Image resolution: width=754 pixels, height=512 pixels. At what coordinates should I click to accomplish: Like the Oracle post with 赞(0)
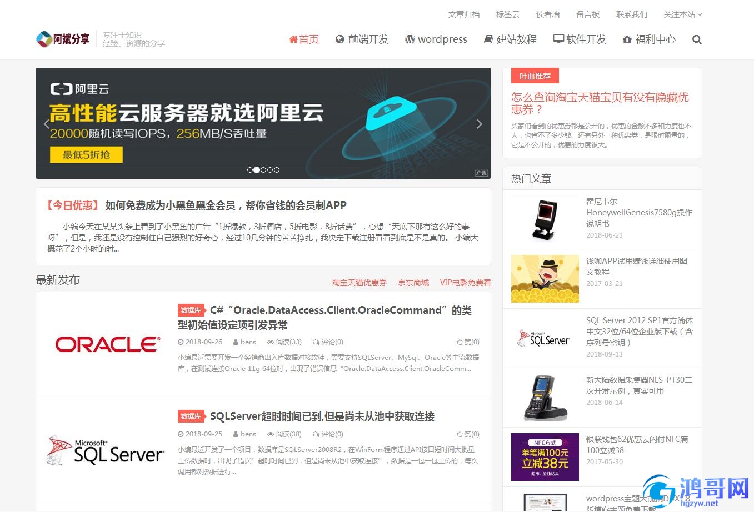[x=468, y=342]
